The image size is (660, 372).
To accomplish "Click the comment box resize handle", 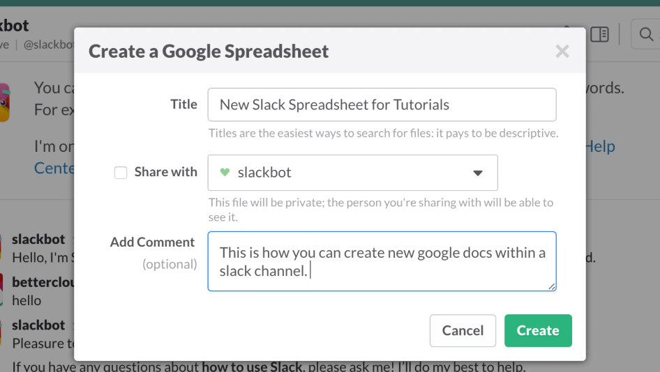I will coord(551,286).
